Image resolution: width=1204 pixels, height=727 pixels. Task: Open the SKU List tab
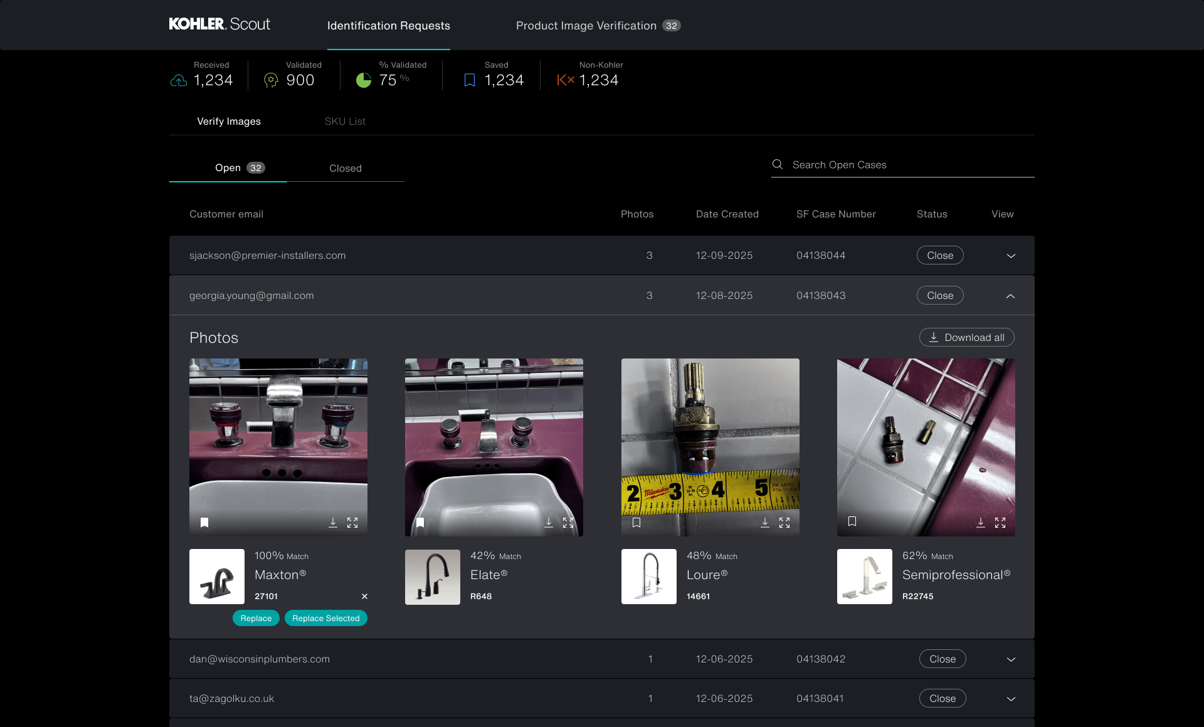[345, 122]
